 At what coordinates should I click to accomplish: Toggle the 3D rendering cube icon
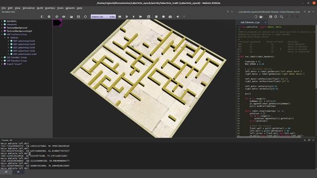[149, 17]
